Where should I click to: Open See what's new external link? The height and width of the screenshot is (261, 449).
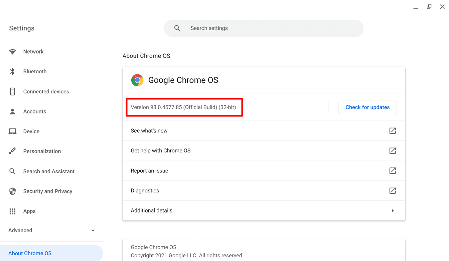pos(393,131)
